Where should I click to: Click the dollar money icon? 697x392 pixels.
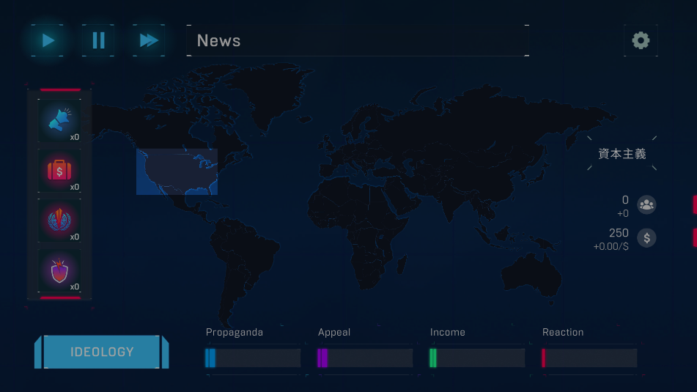pos(646,237)
